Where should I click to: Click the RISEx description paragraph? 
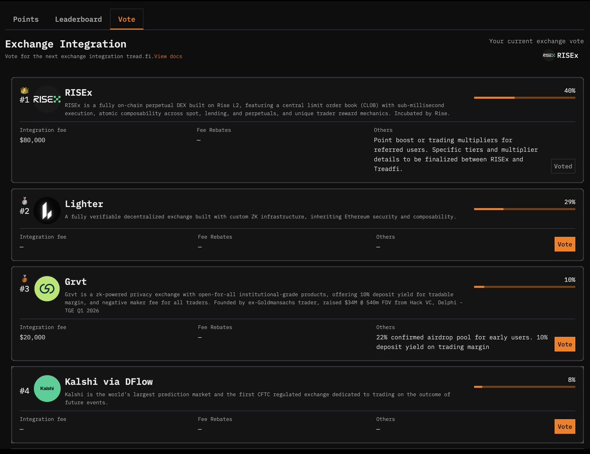point(257,109)
